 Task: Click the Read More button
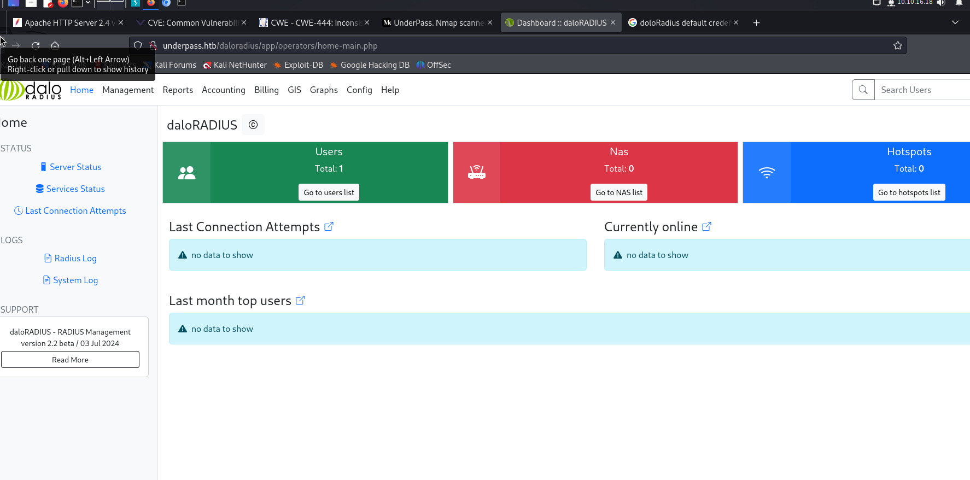pos(70,360)
